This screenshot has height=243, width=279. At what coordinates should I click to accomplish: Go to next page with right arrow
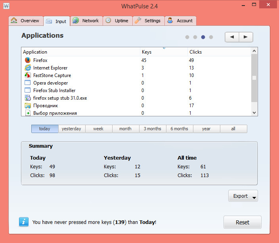[246, 37]
